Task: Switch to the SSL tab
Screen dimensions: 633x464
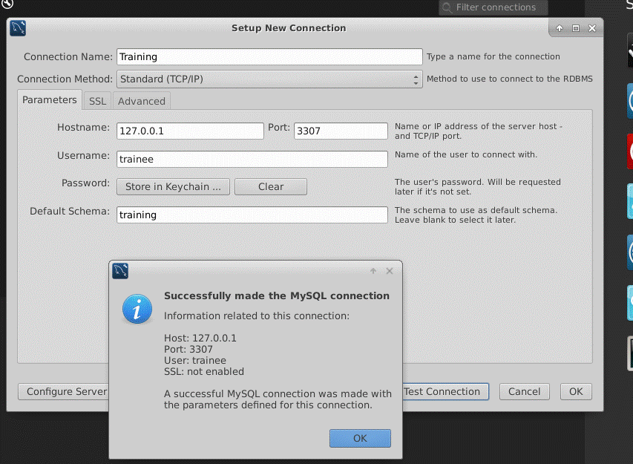Action: (98, 101)
